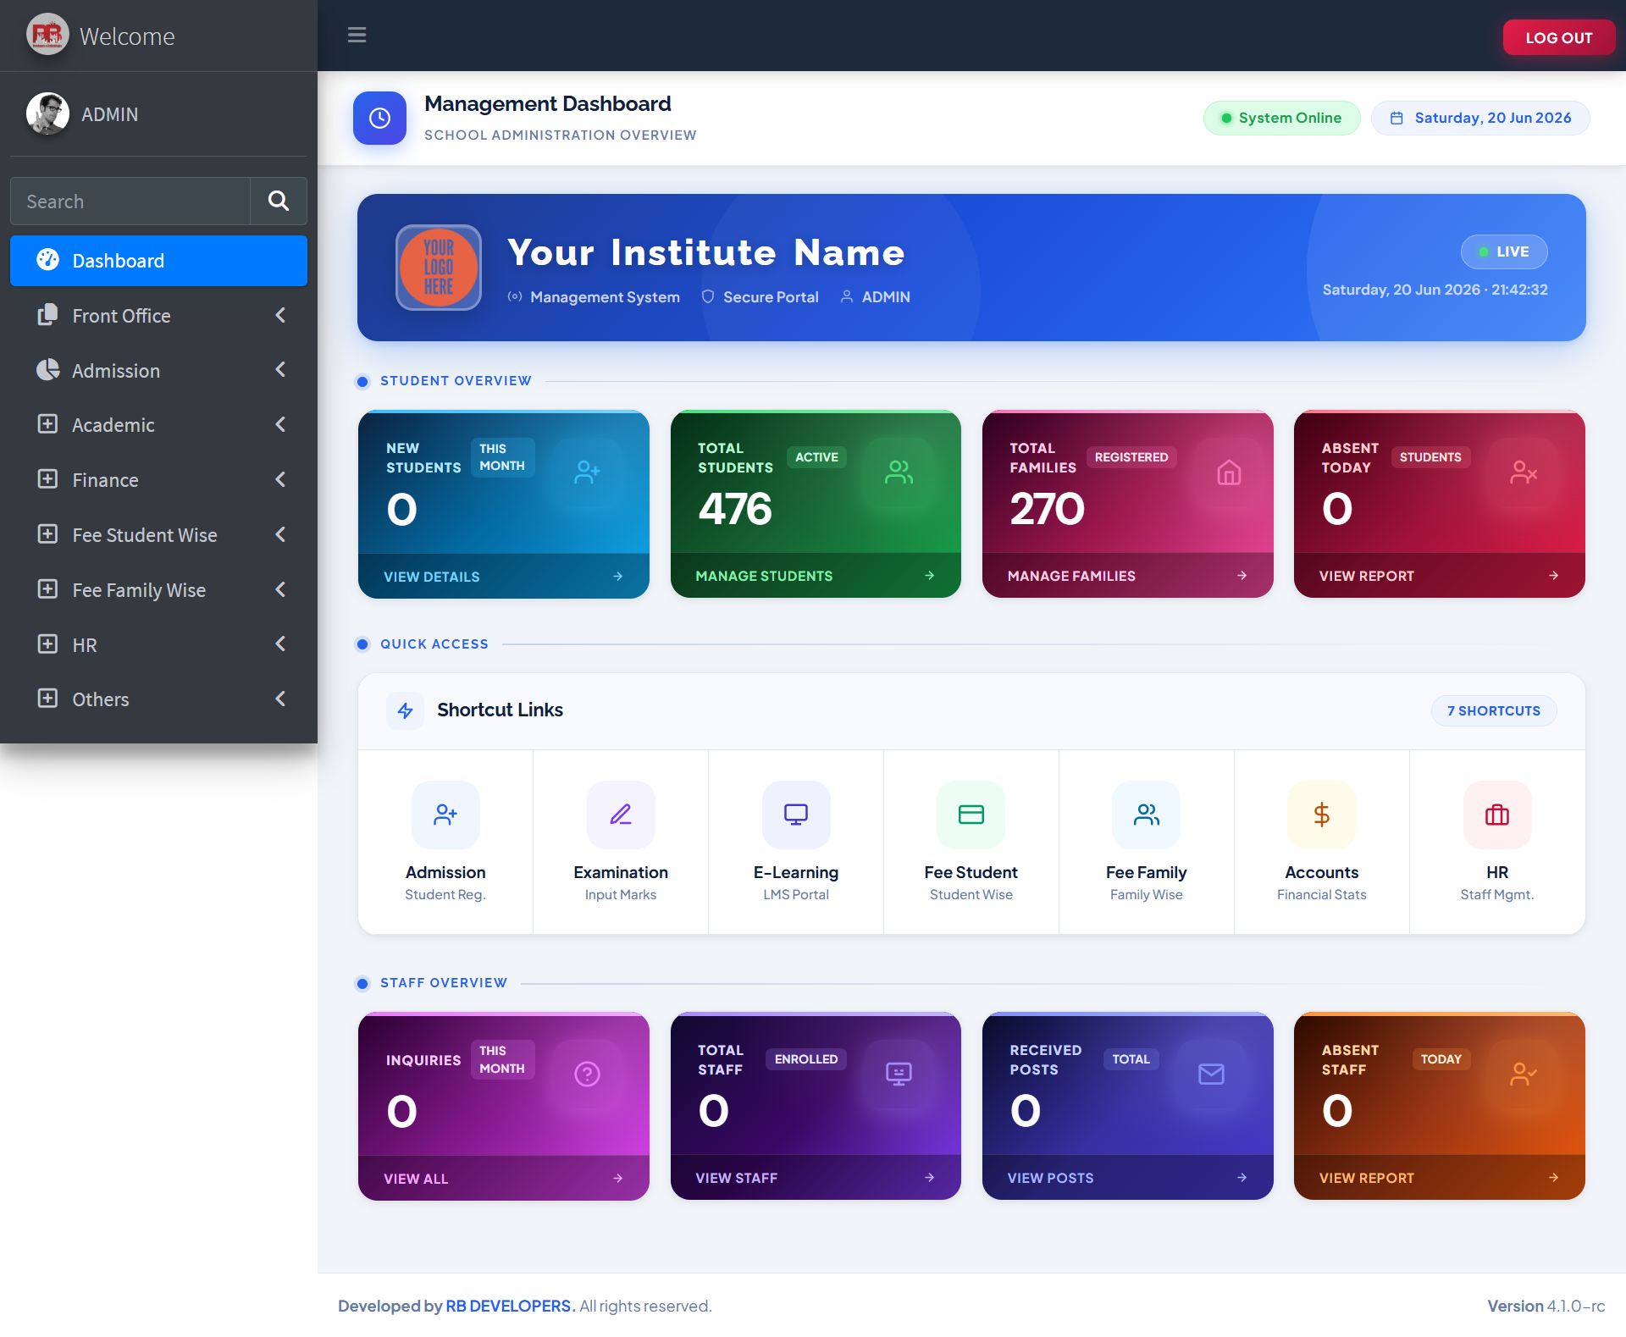The width and height of the screenshot is (1626, 1337).
Task: Expand the Admission menu chevron
Action: (x=280, y=369)
